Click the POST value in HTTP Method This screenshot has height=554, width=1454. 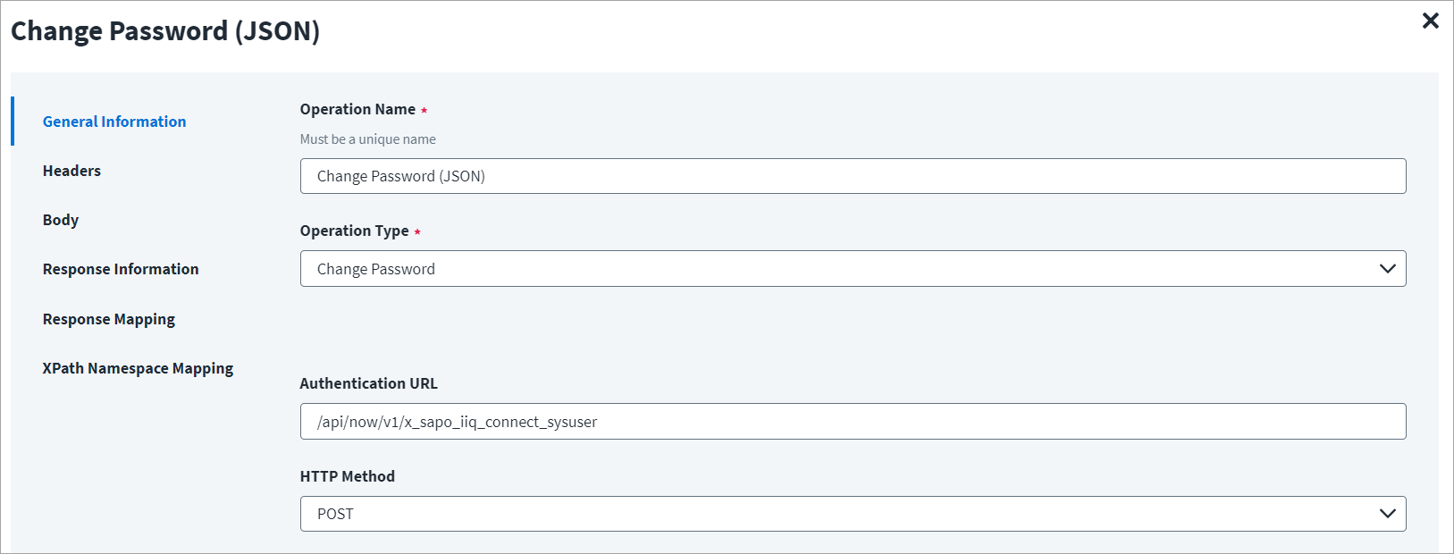click(x=335, y=514)
